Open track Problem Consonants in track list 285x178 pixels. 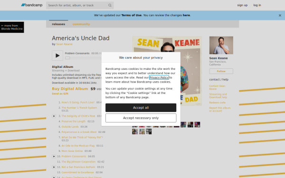74,156
